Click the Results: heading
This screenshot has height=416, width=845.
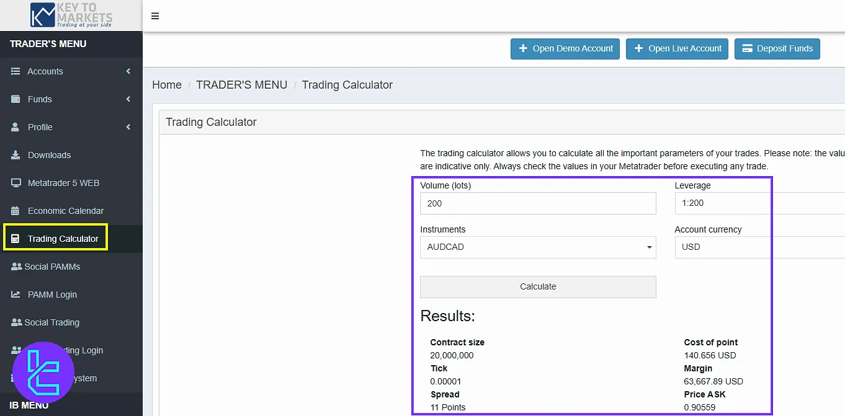point(447,316)
